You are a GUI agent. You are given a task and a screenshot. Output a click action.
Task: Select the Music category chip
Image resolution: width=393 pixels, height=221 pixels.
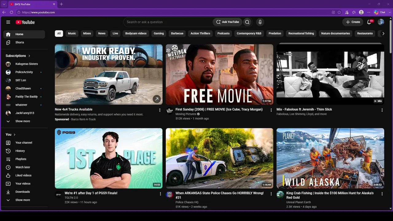[x=72, y=33]
